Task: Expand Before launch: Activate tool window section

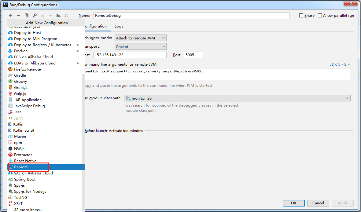Action: click(114, 131)
